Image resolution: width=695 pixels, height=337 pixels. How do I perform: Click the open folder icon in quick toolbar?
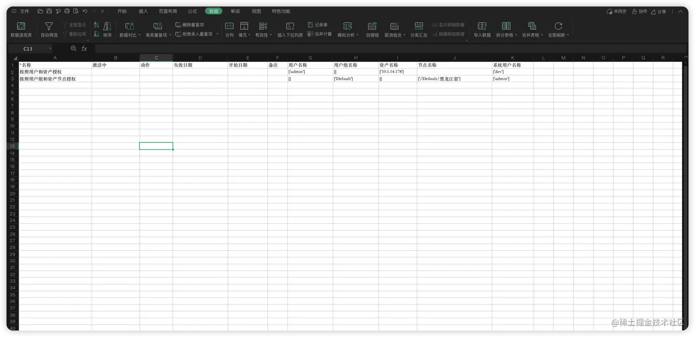(x=40, y=11)
